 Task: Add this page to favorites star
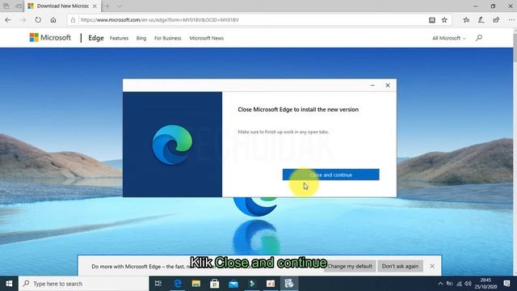[444, 19]
